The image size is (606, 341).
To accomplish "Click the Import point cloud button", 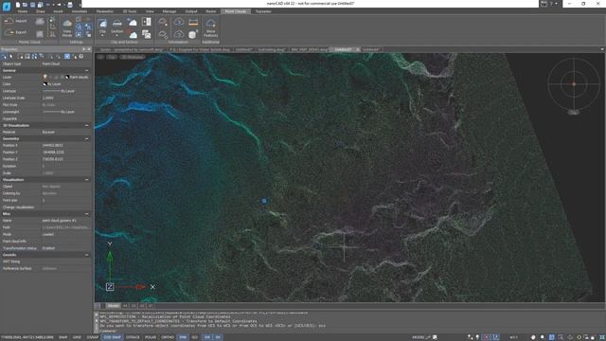I will (15, 21).
